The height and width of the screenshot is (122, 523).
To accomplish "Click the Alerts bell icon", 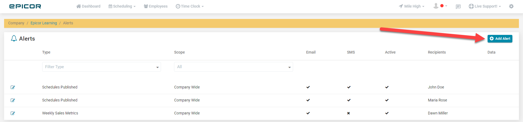I will point(14,38).
